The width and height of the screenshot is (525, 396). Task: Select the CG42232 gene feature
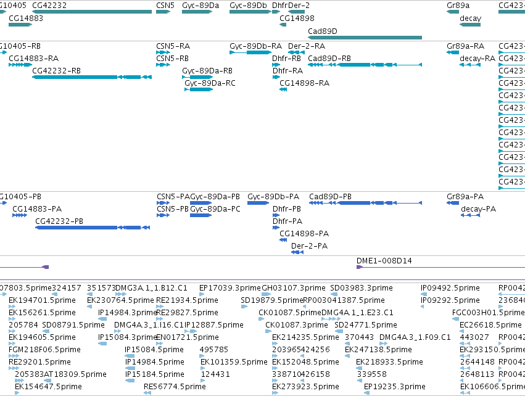click(92, 12)
